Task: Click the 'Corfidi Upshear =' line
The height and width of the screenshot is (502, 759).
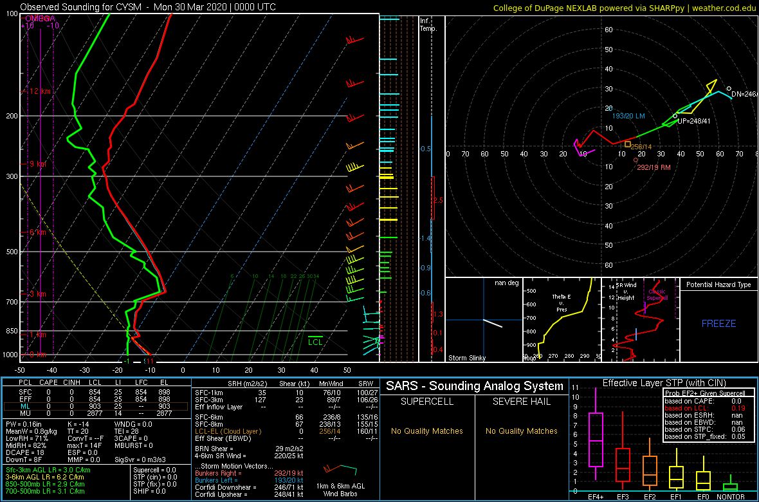Action: (x=249, y=495)
